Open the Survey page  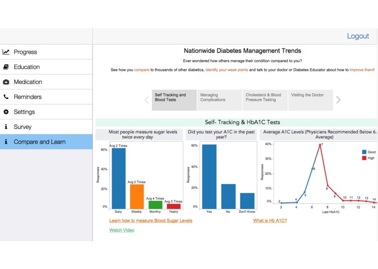(x=46, y=127)
